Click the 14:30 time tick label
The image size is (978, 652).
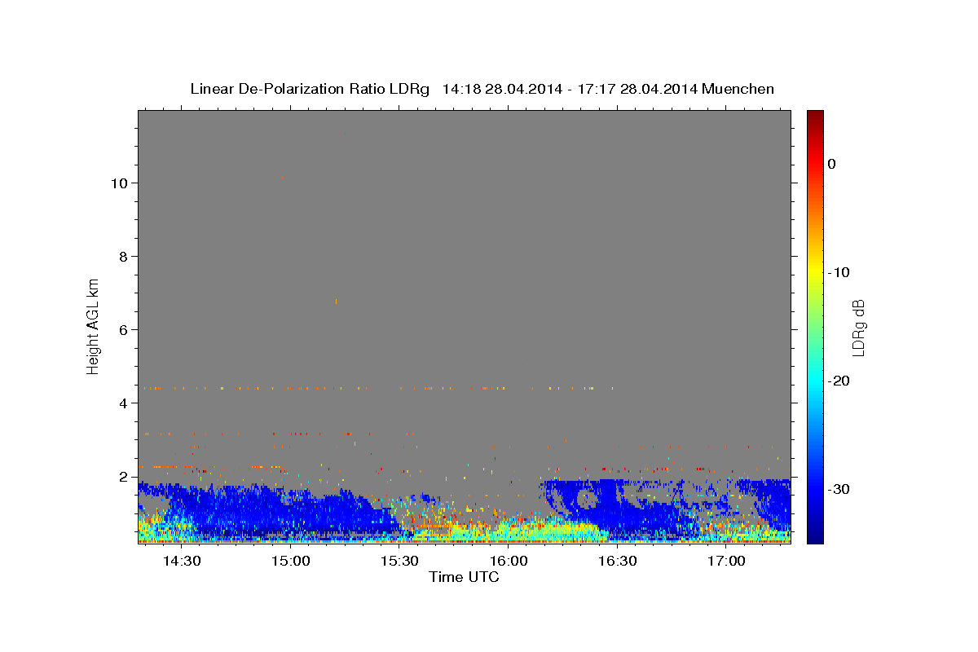click(x=181, y=562)
